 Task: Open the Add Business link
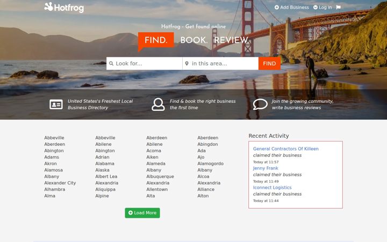point(292,8)
